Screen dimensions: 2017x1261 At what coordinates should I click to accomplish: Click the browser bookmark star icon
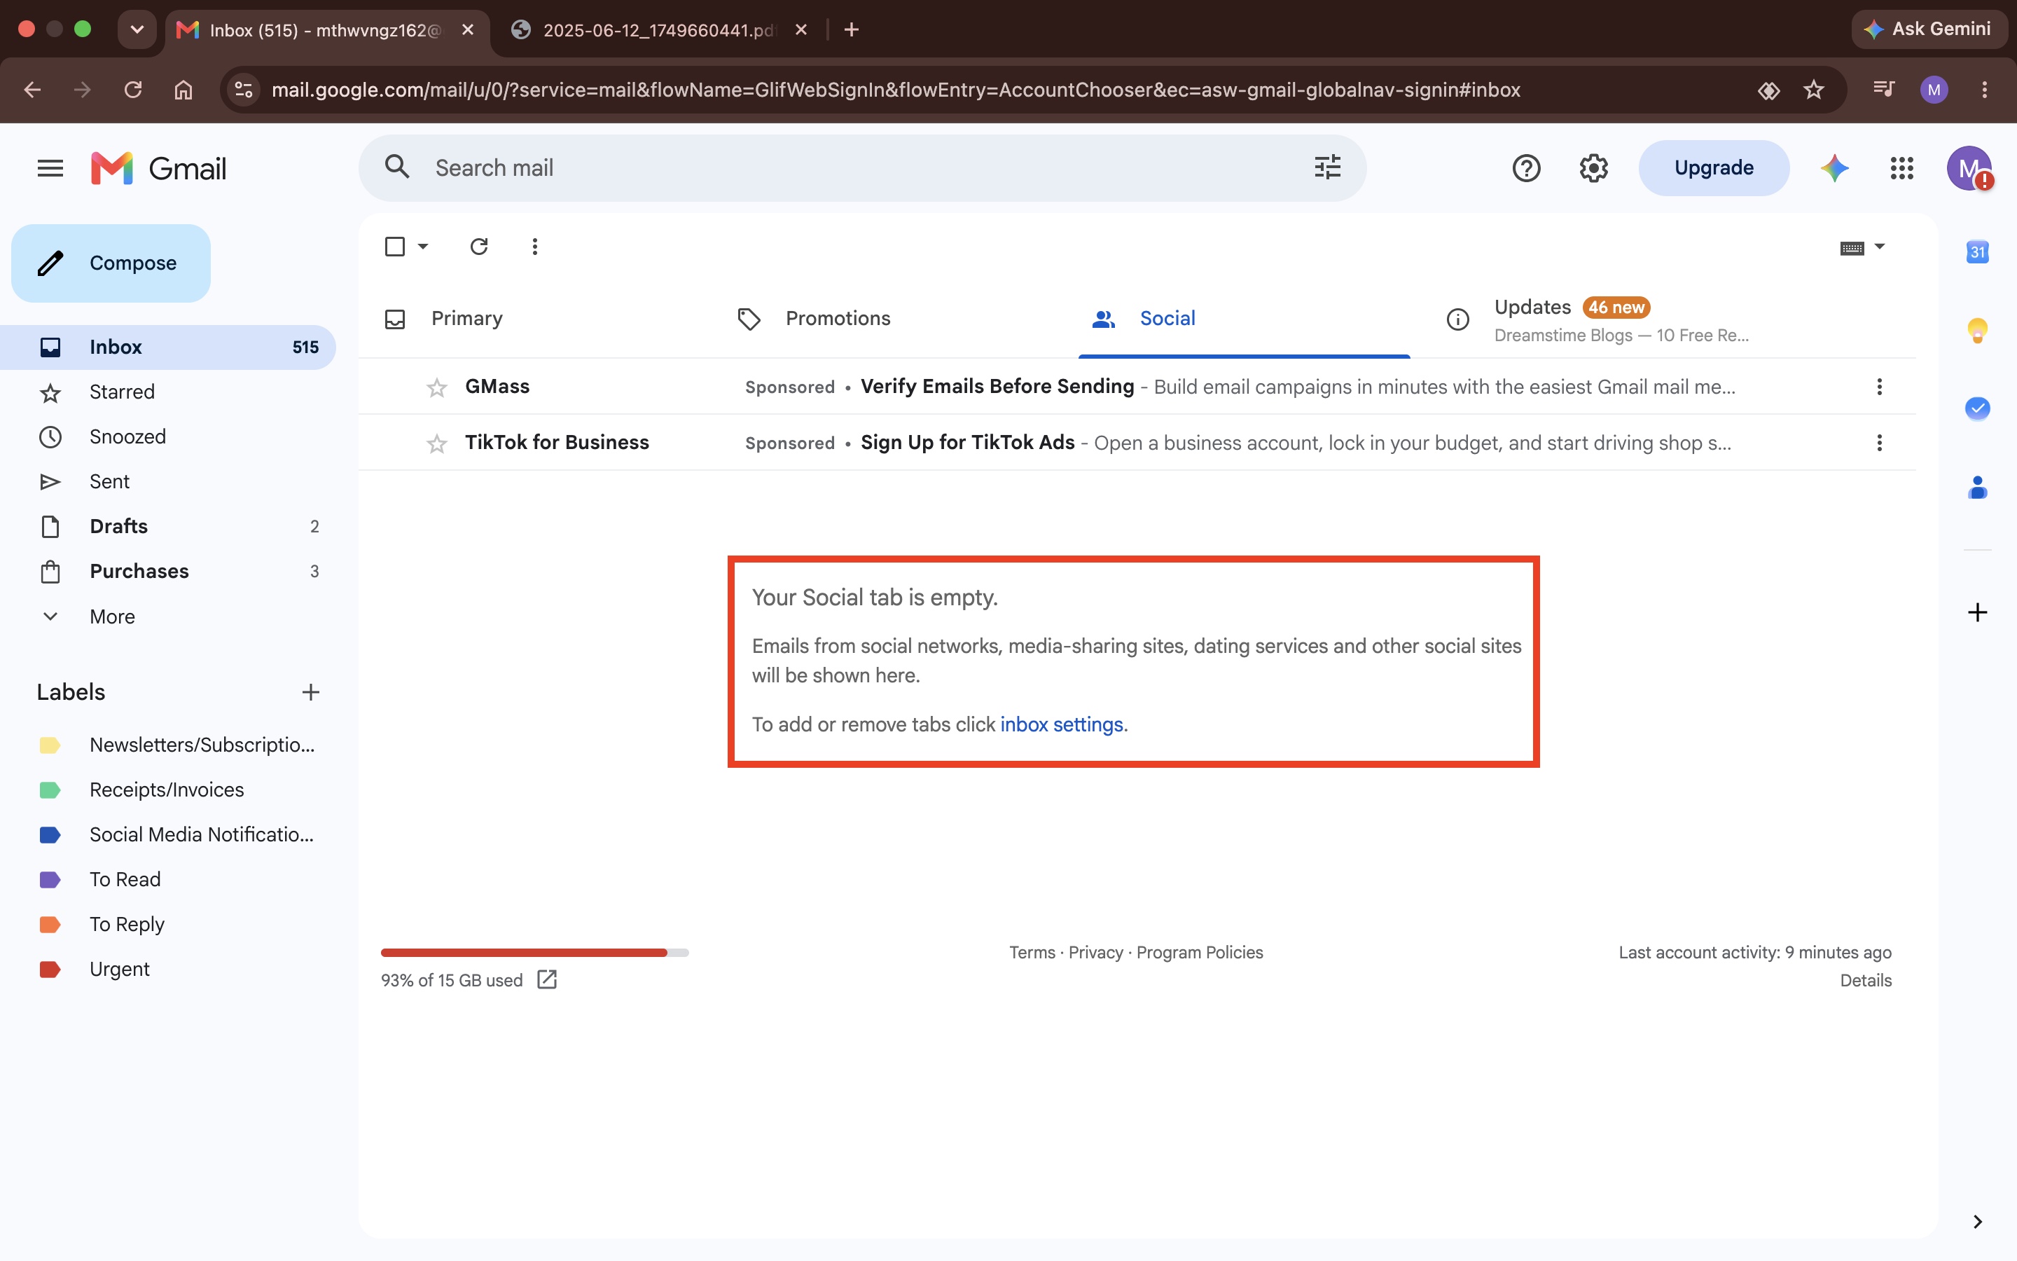pyautogui.click(x=1814, y=89)
